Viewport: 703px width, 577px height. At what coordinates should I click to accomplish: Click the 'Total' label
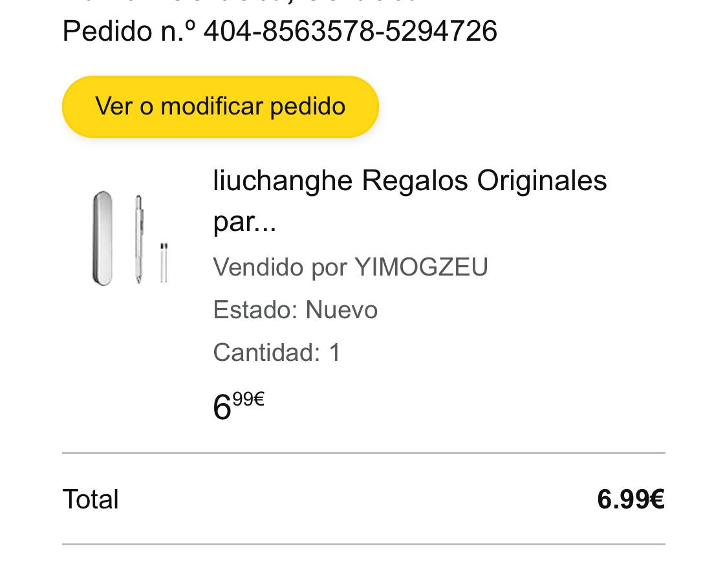[91, 499]
